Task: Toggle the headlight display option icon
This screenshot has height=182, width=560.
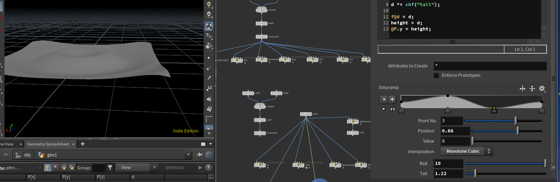Action: [x=209, y=5]
